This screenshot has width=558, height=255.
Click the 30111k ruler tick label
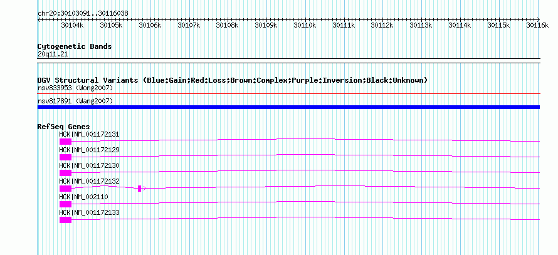pyautogui.click(x=344, y=25)
